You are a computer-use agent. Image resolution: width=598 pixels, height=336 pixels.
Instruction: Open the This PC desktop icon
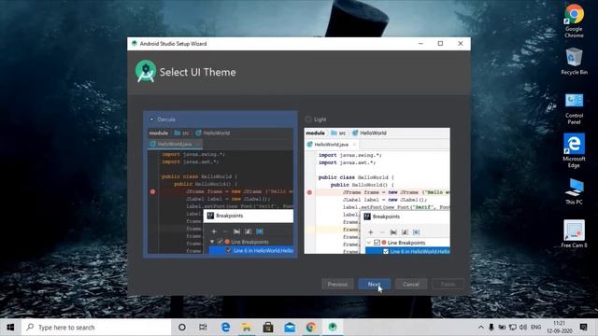point(574,191)
